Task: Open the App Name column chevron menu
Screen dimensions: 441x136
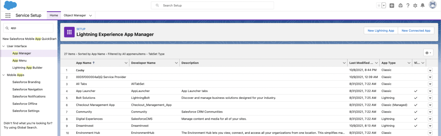Action: click(x=126, y=63)
